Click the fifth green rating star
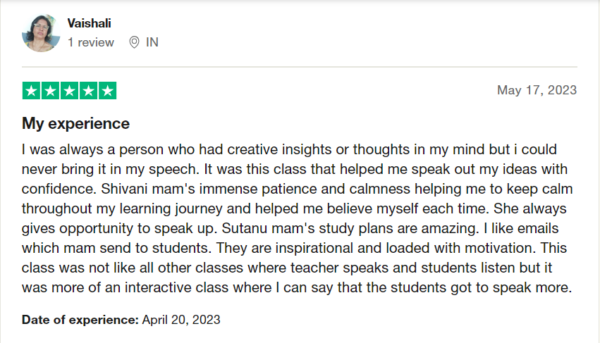The image size is (600, 343). pyautogui.click(x=107, y=90)
